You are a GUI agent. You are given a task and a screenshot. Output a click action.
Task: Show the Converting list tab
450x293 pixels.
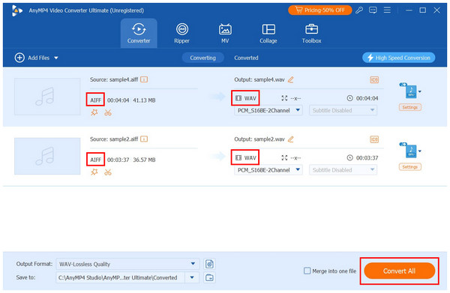202,58
